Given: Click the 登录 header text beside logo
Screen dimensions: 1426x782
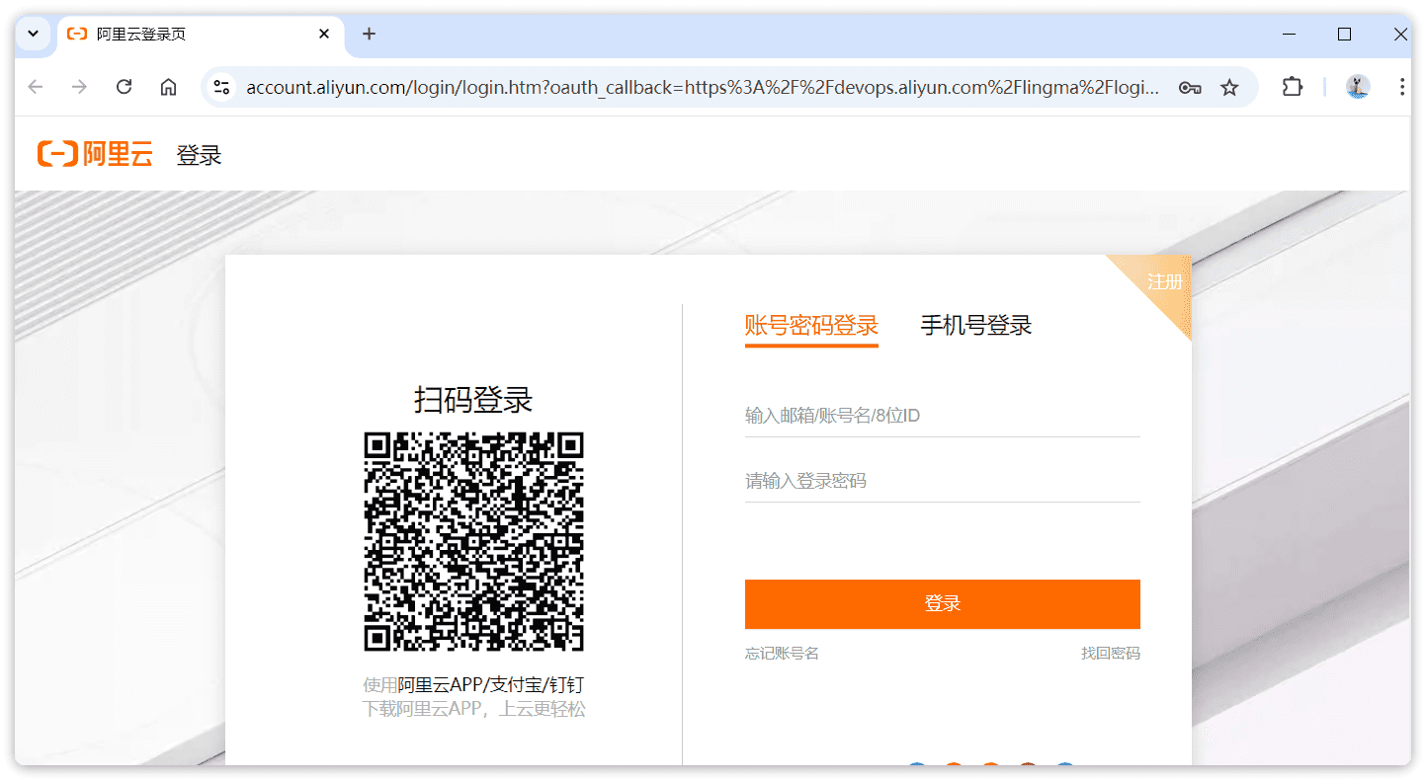Looking at the screenshot, I should tap(199, 155).
